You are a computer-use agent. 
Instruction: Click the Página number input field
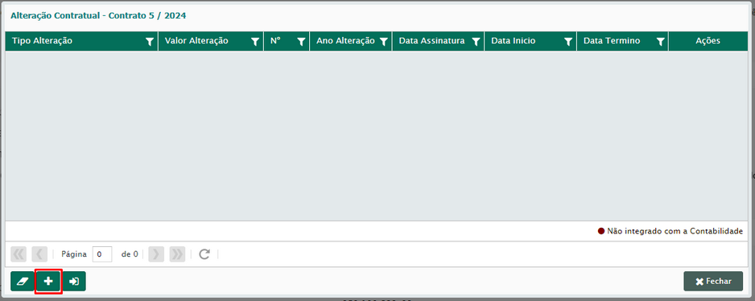coord(102,254)
